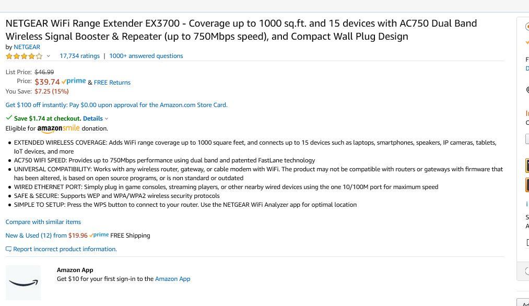Open Compare with similar items
Viewport: 529px width, 306px height.
pyautogui.click(x=43, y=222)
